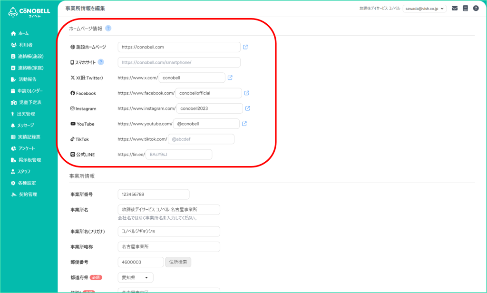The height and width of the screenshot is (293, 487).
Task: Click the TikTok logo icon label
Action: pos(72,139)
